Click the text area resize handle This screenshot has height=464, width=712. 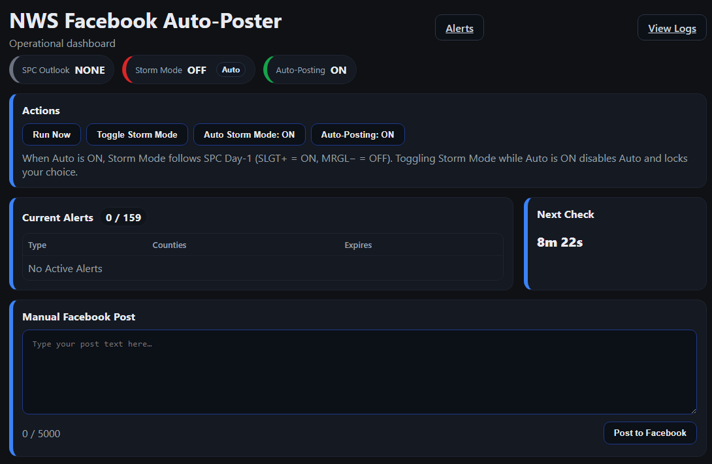692,410
